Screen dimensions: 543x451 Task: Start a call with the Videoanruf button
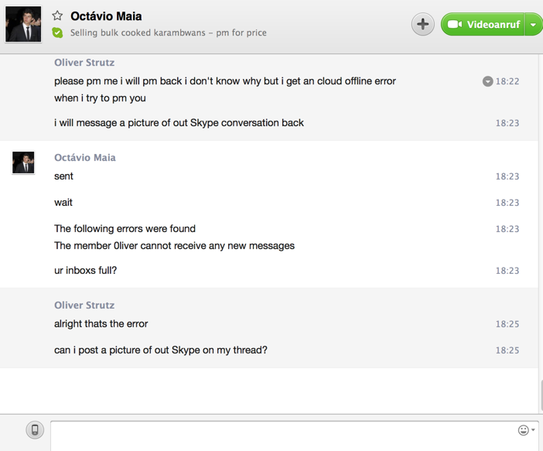(x=489, y=25)
